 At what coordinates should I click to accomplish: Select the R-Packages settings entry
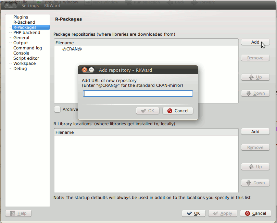(31, 27)
